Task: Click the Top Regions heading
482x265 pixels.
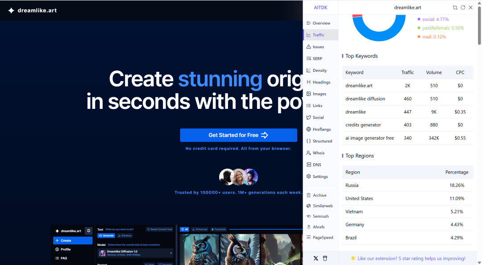Action: [x=360, y=156]
